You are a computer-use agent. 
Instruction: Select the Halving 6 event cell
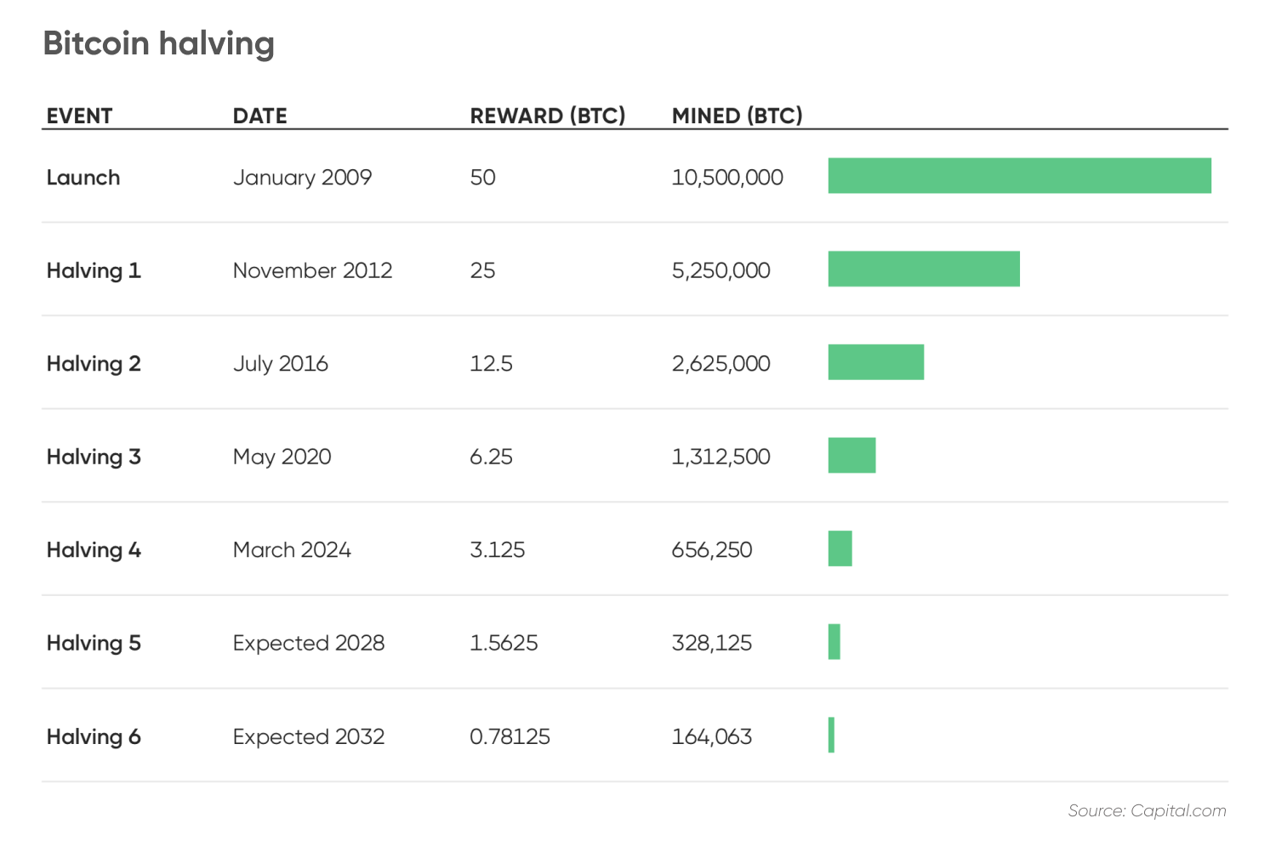click(x=94, y=736)
